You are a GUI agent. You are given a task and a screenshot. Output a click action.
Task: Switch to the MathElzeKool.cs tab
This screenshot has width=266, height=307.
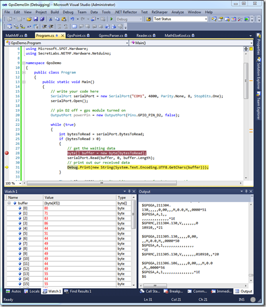pos(179,35)
